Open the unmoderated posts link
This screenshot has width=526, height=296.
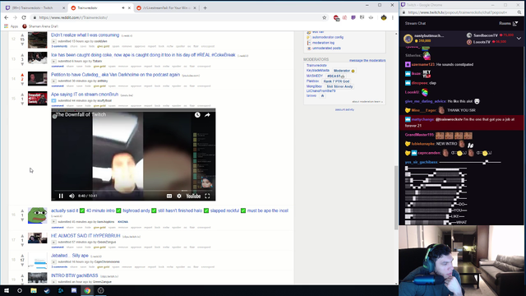click(x=326, y=48)
